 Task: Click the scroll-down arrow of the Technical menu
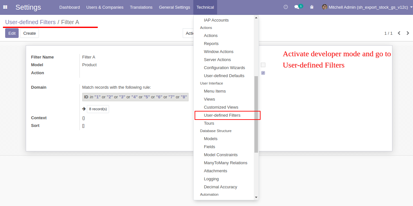pyautogui.click(x=256, y=197)
